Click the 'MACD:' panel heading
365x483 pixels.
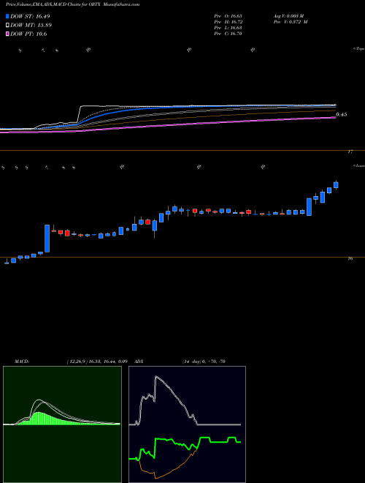(22, 362)
